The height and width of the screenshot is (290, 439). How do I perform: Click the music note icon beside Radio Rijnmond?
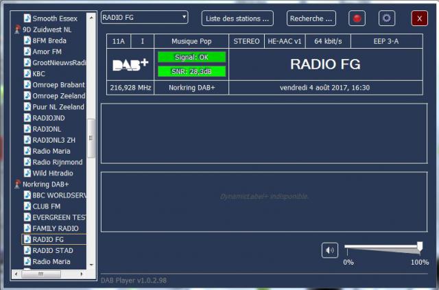coord(27,162)
